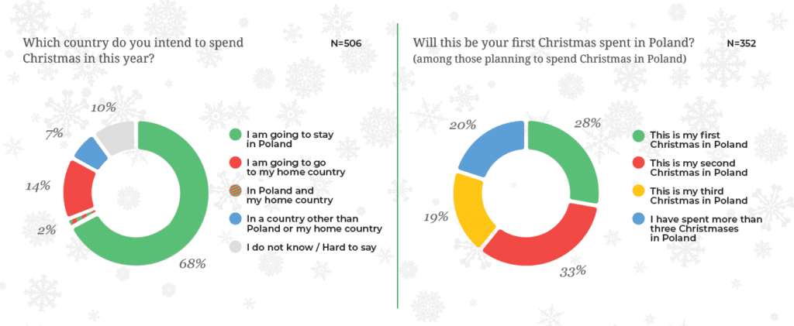
Task: Click the blue 'more than three Christmases' legend dot
Action: click(x=639, y=219)
